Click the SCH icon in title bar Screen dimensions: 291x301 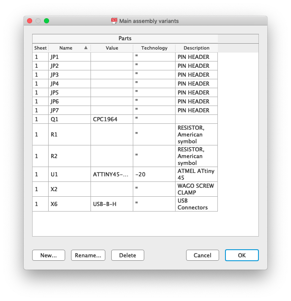[x=114, y=21]
